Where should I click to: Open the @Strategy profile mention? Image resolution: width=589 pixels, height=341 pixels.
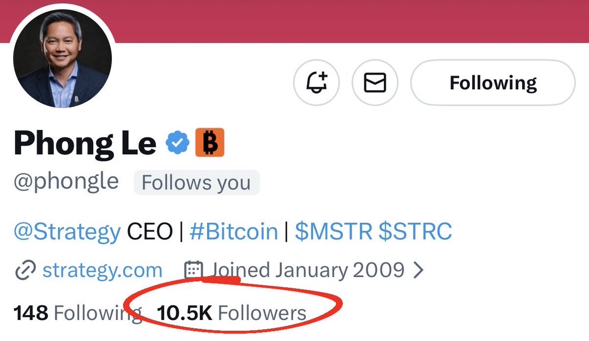pyautogui.click(x=67, y=232)
